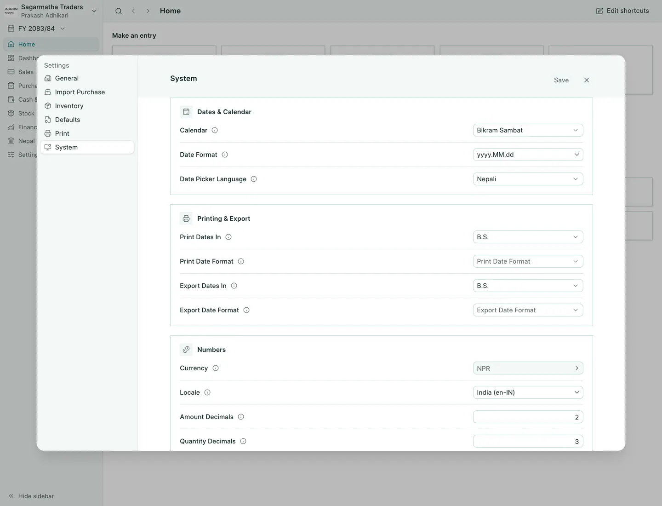
Task: Open the Print Date Format dropdown
Action: coord(528,261)
